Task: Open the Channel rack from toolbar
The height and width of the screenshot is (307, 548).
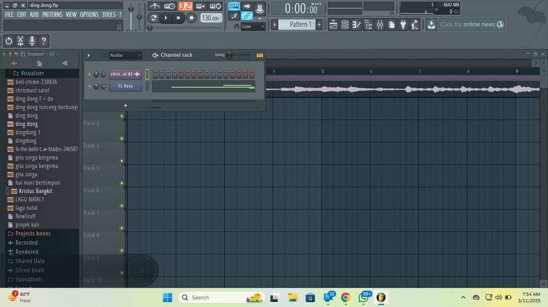Action: [345, 24]
